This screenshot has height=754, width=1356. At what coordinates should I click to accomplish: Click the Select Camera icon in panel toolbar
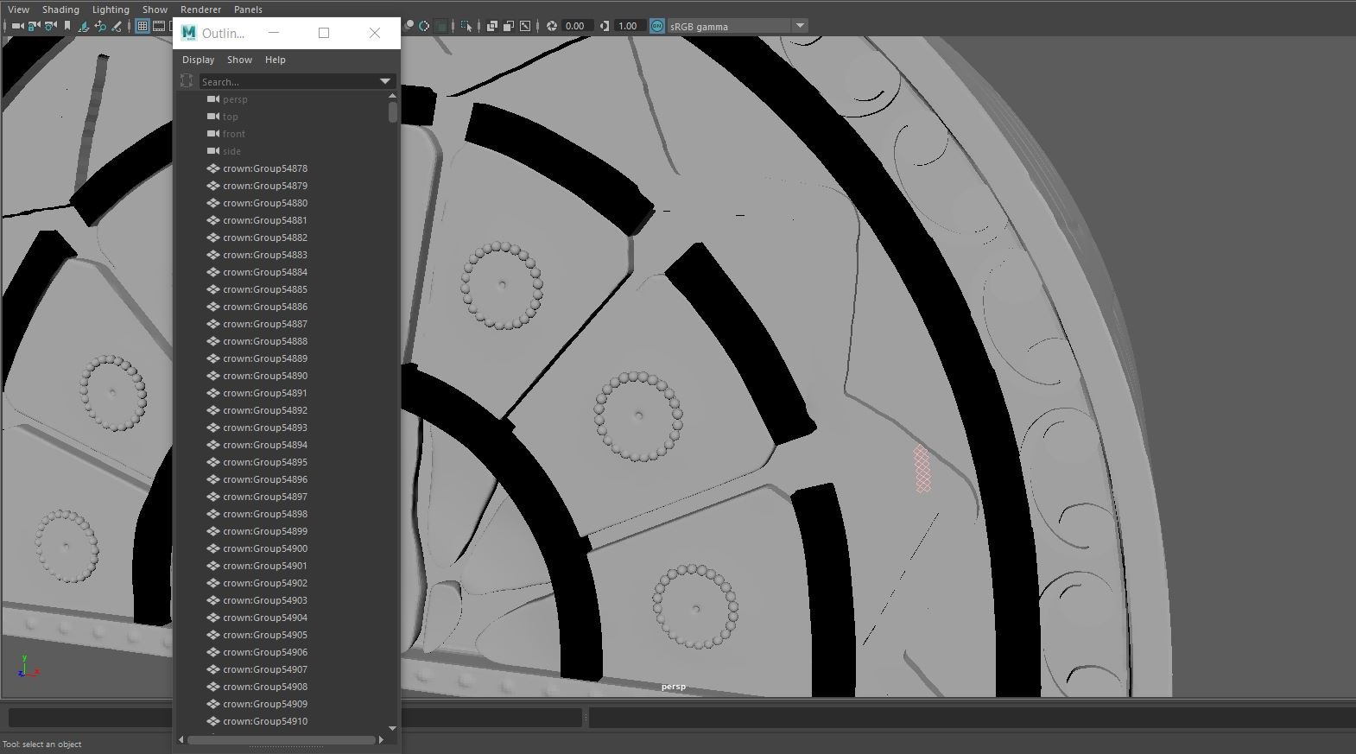pyautogui.click(x=17, y=26)
